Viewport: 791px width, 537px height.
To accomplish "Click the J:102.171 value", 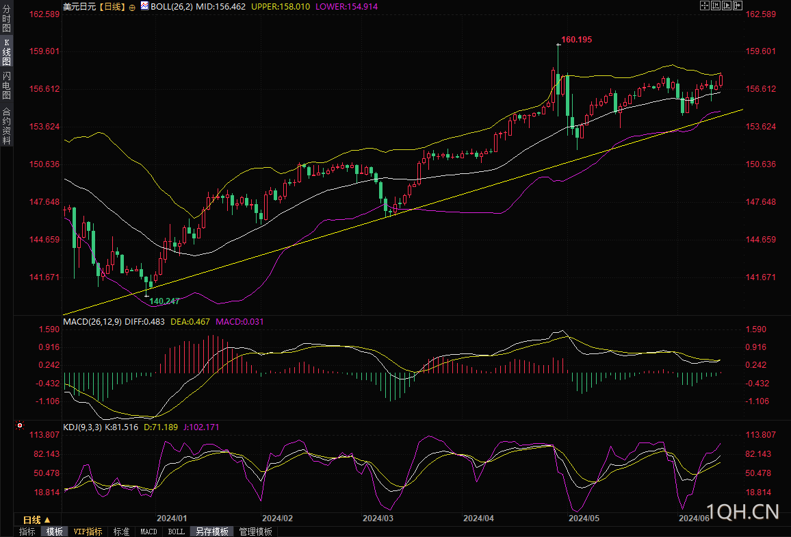I will coord(201,427).
